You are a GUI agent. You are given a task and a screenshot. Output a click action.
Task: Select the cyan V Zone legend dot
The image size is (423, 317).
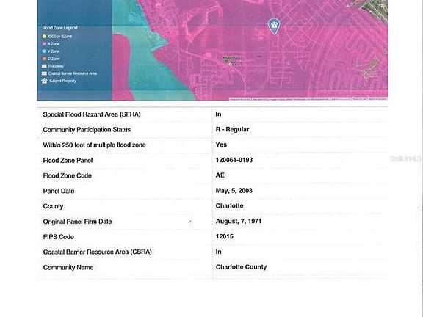(x=44, y=51)
